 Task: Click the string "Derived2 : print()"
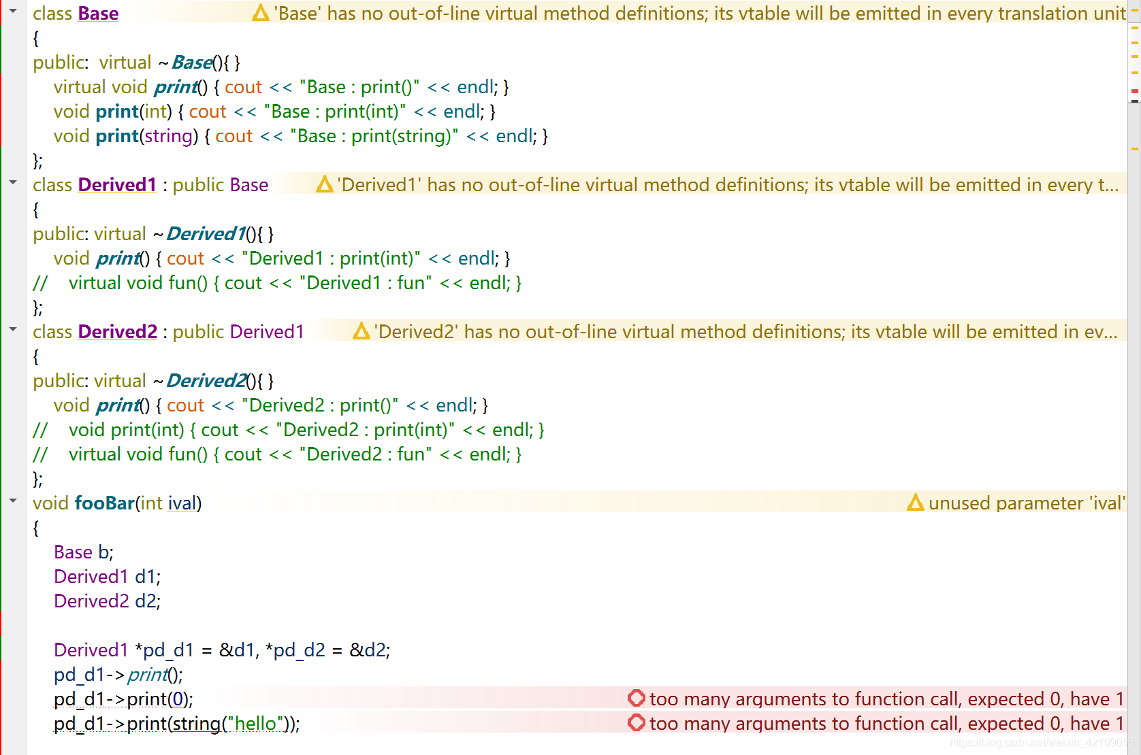tap(321, 405)
